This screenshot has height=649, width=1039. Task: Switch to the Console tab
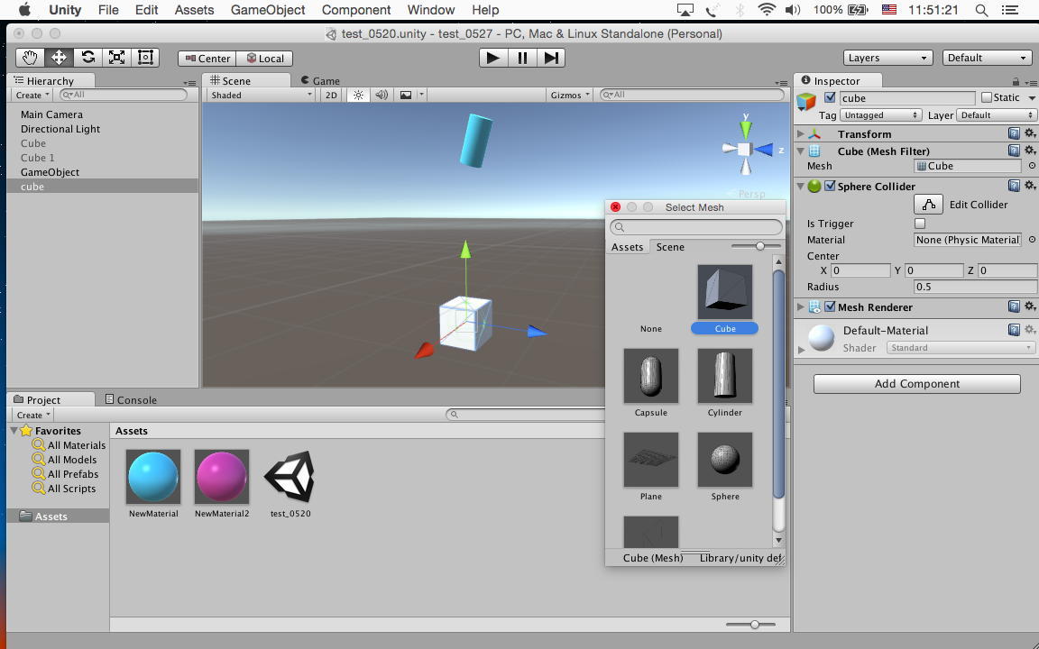click(131, 399)
